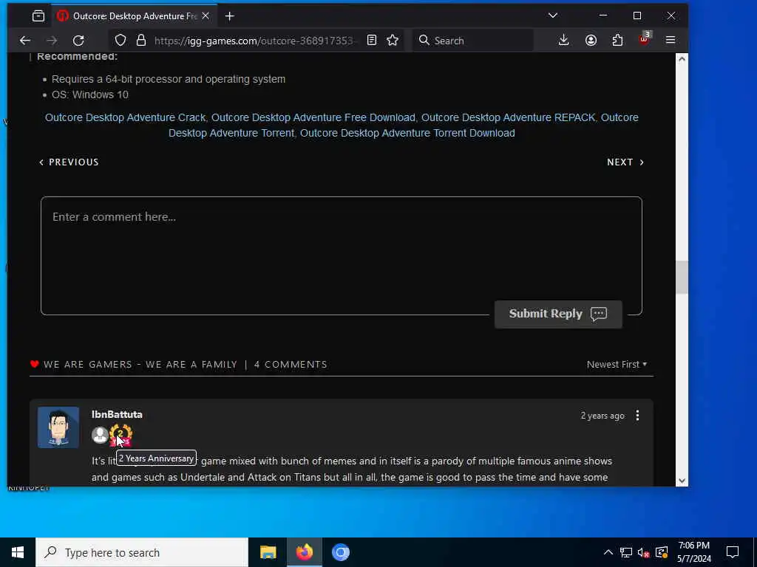Open the list all tabs dropdown arrow
757x567 pixels.
pyautogui.click(x=553, y=16)
